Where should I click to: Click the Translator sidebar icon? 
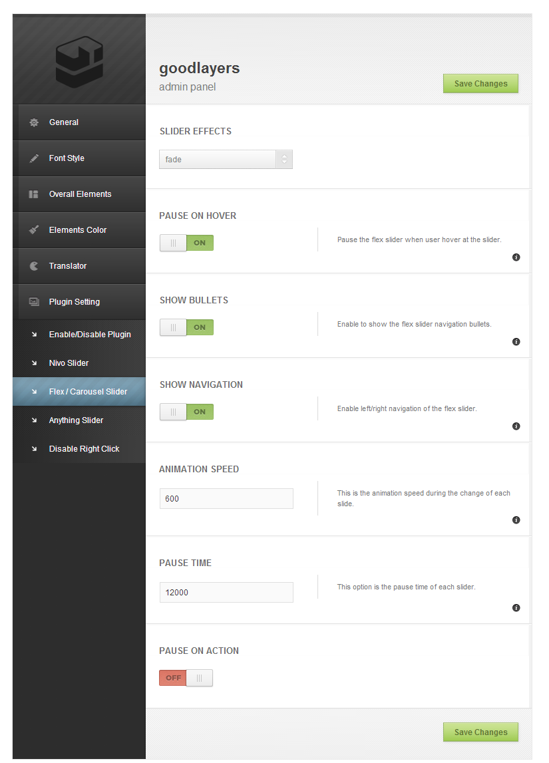34,266
